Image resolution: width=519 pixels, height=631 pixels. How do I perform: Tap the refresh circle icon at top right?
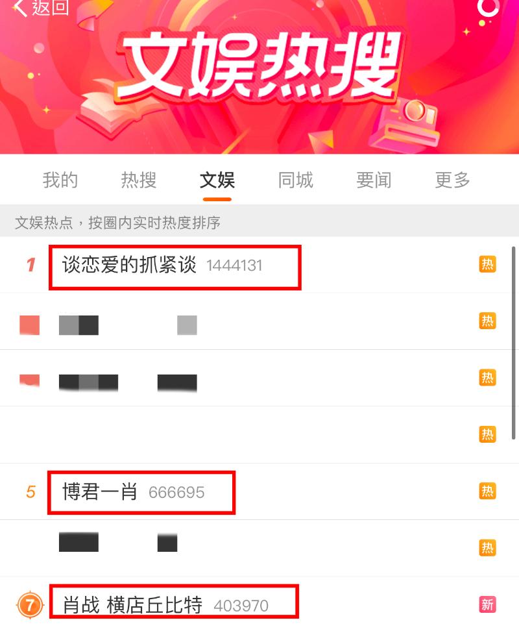[x=488, y=7]
